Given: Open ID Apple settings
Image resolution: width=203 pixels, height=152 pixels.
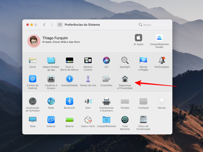Looking at the screenshot, I should pos(138,37).
